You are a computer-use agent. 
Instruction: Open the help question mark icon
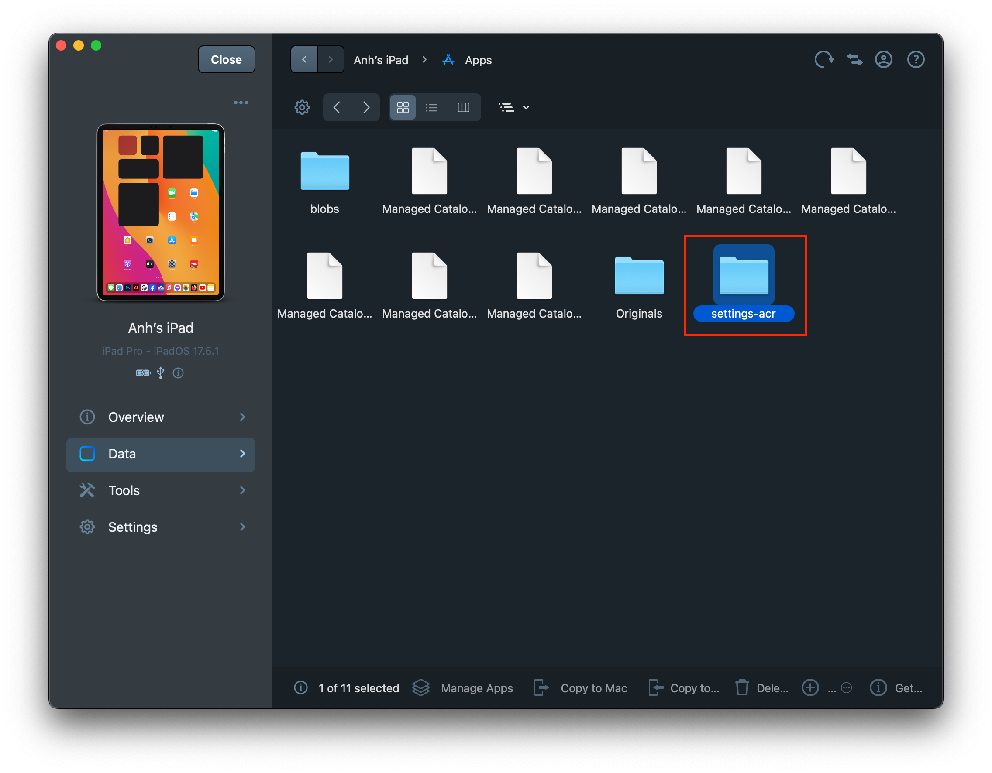coord(915,59)
